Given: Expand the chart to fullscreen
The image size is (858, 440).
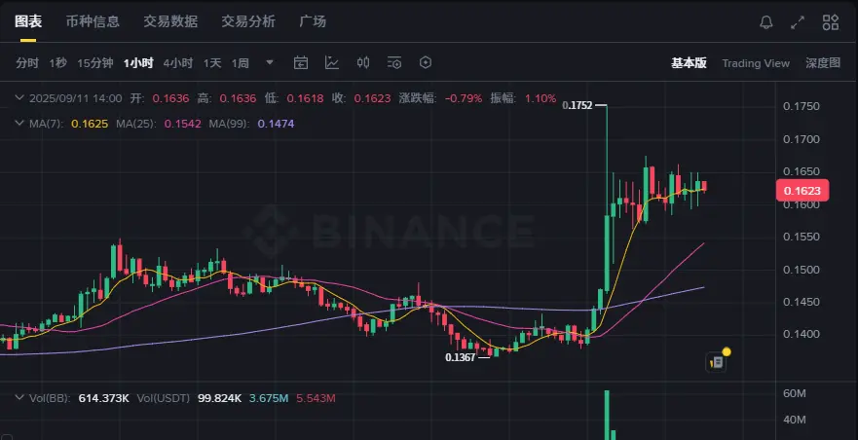Looking at the screenshot, I should (x=798, y=22).
